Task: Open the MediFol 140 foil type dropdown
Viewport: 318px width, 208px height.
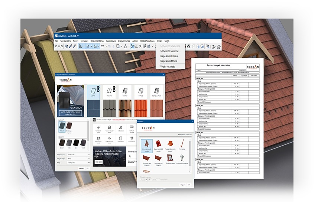Action: 78,155
